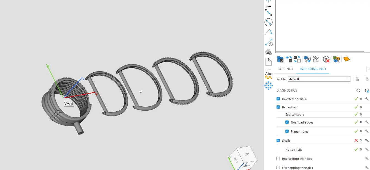This screenshot has height=170, width=370.
Task: Click the Noise shells wrench icon
Action: tap(367, 150)
